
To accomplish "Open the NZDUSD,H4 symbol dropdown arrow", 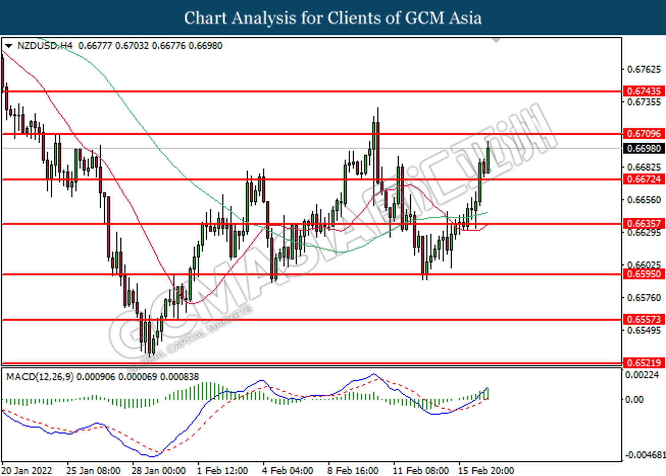I will pyautogui.click(x=8, y=46).
